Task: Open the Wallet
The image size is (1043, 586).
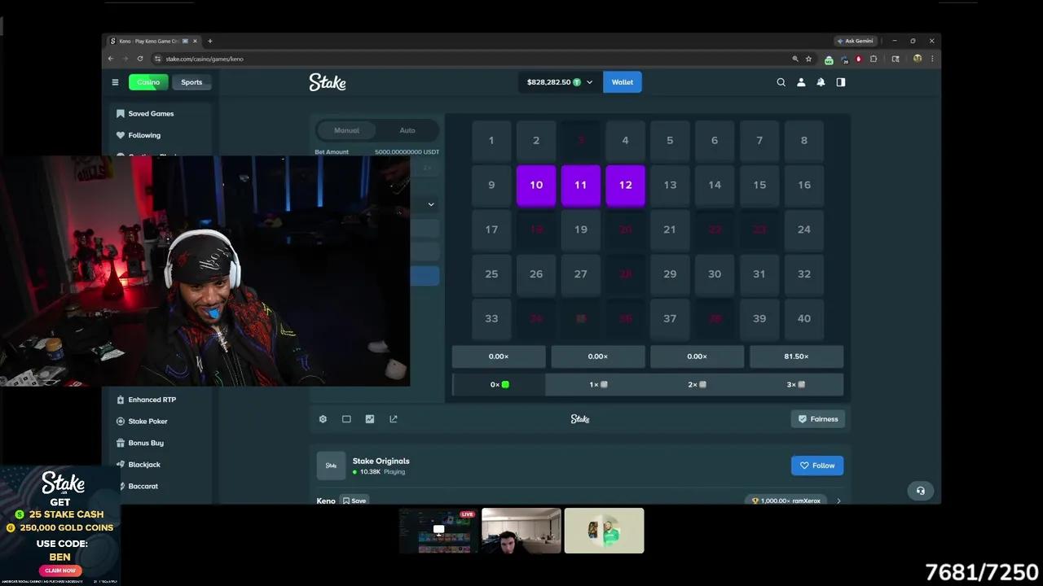Action: [623, 82]
